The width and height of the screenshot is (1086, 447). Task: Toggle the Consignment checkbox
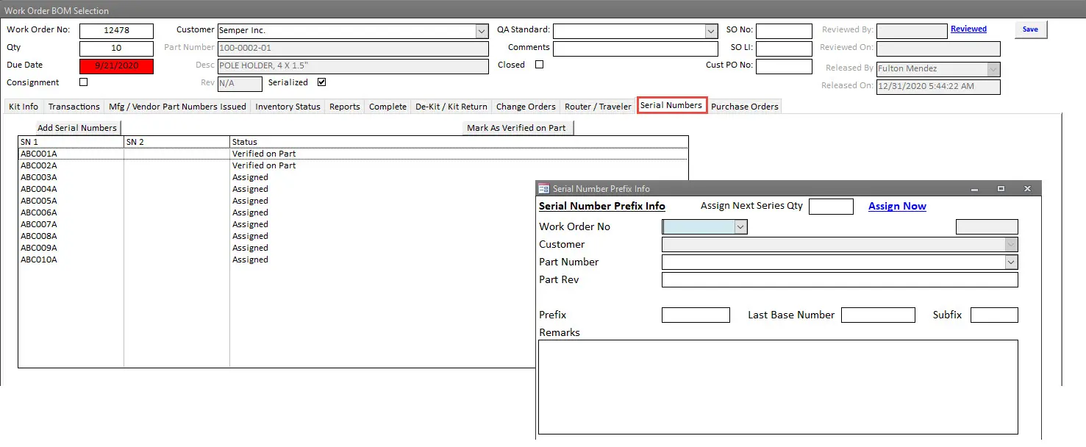(83, 82)
